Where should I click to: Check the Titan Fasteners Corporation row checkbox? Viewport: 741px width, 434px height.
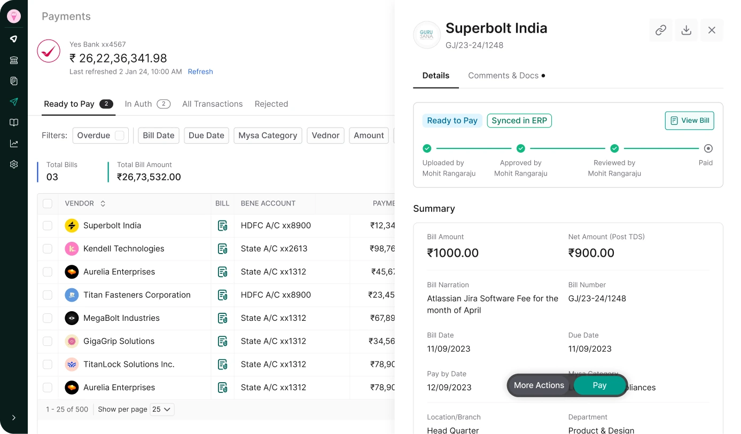point(48,295)
